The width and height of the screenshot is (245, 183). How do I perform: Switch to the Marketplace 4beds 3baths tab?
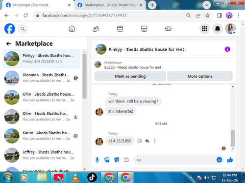tap(110, 5)
